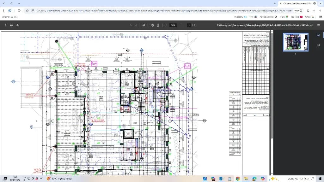This screenshot has width=324, height=182.
Task: Switch sidebar to document outline view
Action: coord(318,45)
